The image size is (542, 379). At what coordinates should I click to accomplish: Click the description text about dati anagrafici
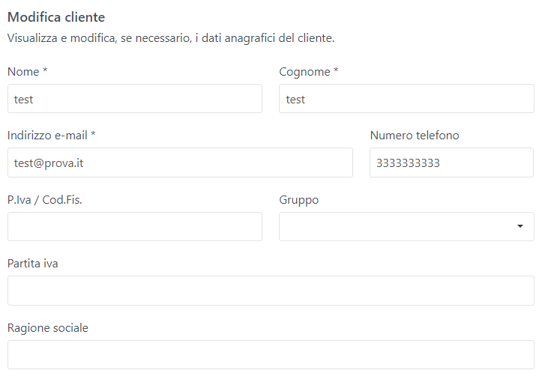(171, 37)
